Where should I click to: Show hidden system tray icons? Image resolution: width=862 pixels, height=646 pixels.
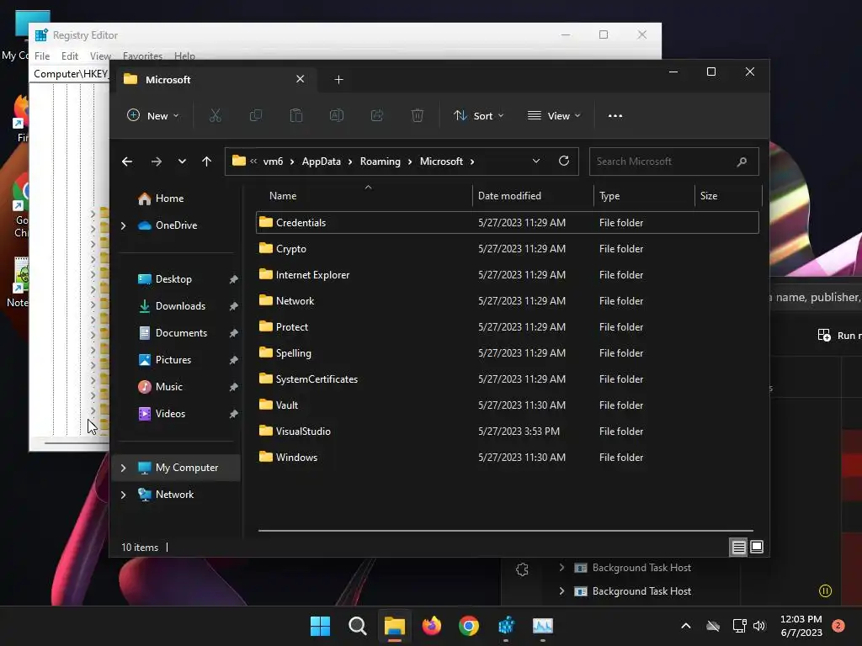[x=685, y=626]
